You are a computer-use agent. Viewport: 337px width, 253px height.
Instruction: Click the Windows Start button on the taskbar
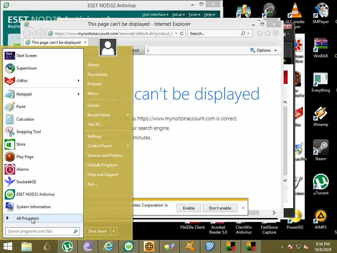click(8, 246)
